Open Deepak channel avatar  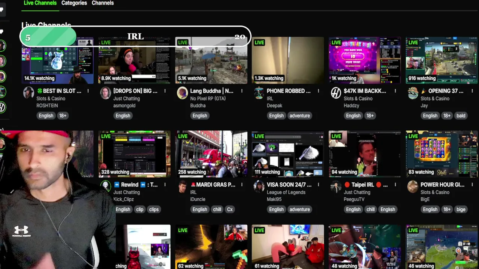pos(259,93)
